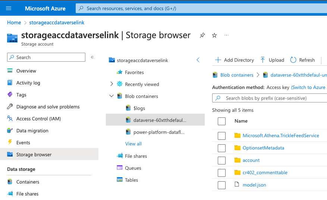Click the Switch to Azure link
The image size is (327, 200).
(308, 87)
